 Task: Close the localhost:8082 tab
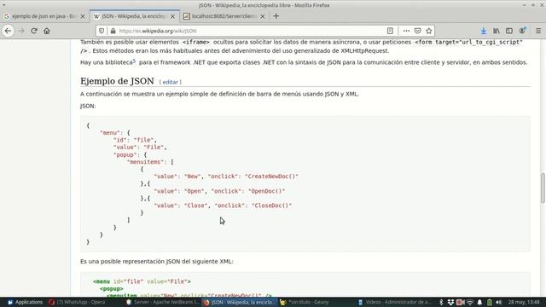click(263, 16)
